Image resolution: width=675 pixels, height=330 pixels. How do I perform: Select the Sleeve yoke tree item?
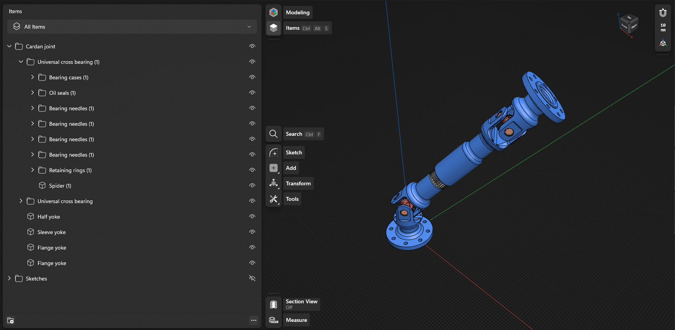(x=132, y=232)
